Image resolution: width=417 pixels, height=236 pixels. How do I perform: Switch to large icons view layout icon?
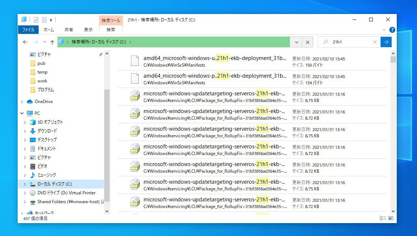(x=391, y=218)
